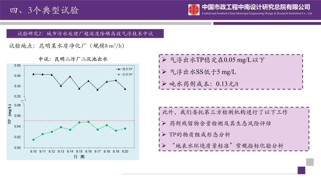Click the purple square in the bottom-right corner
The width and height of the screenshot is (321, 180).
pyautogui.click(x=301, y=170)
